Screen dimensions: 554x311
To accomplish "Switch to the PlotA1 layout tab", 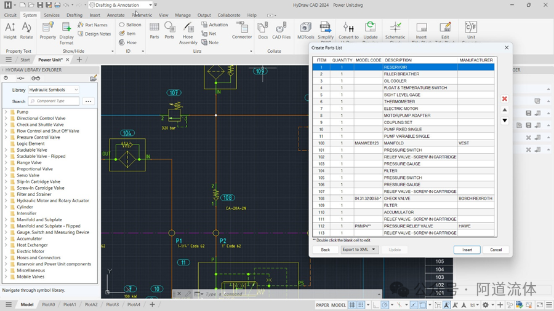I will (70, 305).
